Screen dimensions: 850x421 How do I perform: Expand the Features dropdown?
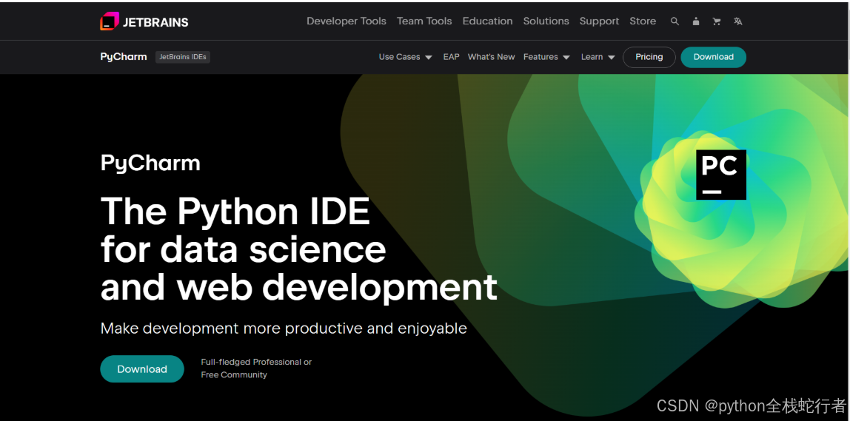point(546,57)
